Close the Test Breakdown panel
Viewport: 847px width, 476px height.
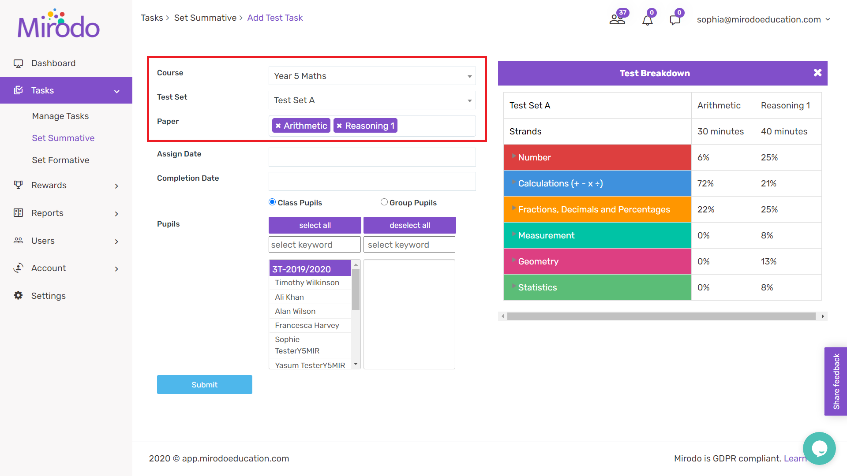pos(817,73)
